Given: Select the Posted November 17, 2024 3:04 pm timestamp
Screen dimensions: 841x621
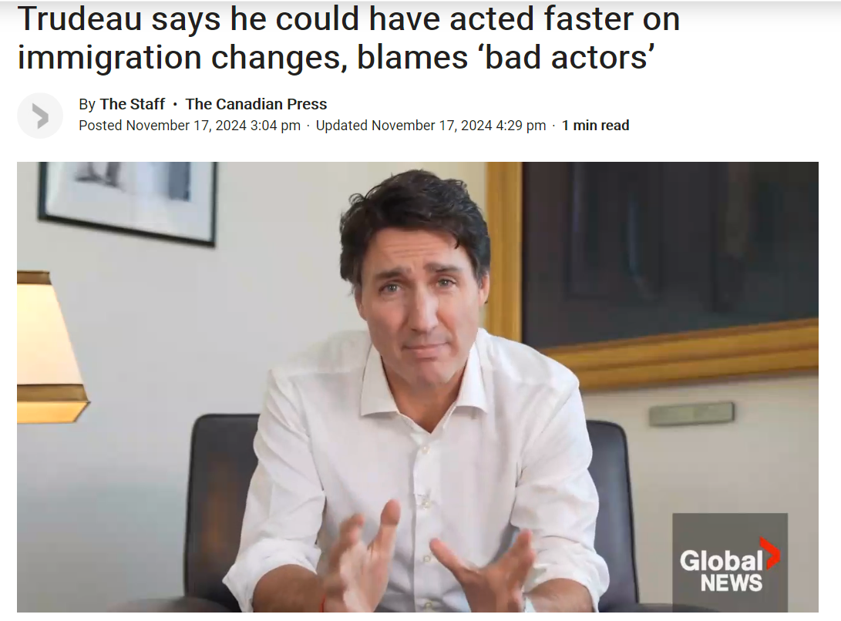Looking at the screenshot, I should 190,126.
